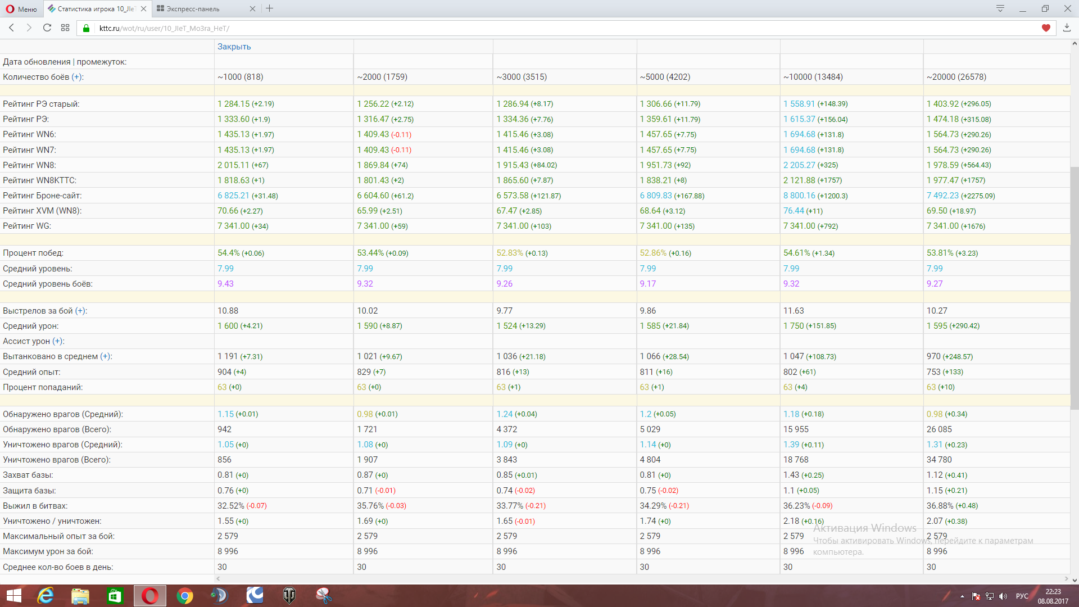Click the green security padlock icon

click(87, 28)
